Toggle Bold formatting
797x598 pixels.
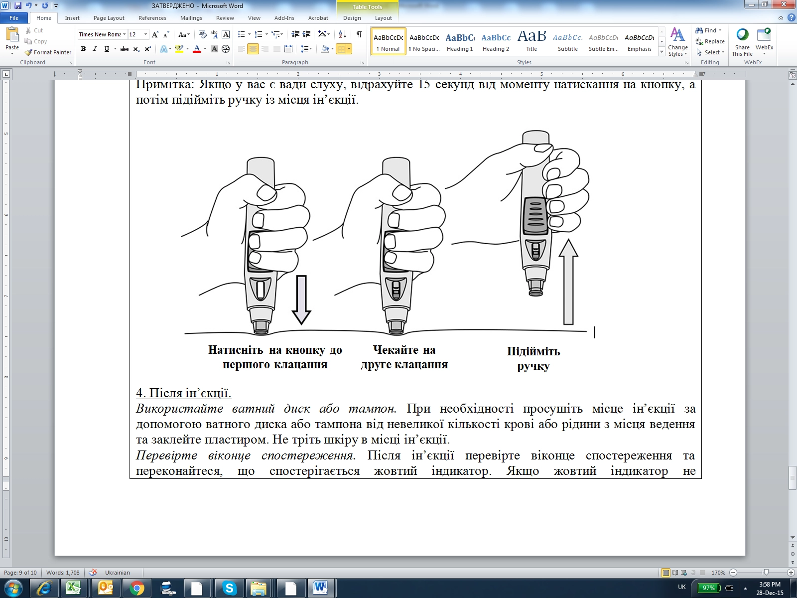pos(83,49)
